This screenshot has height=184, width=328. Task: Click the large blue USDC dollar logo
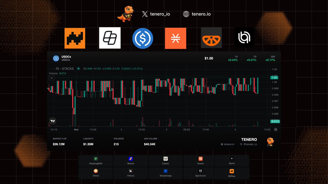click(143, 38)
